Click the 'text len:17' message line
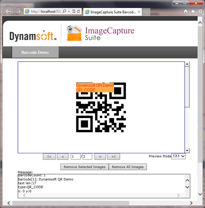 tap(27, 183)
